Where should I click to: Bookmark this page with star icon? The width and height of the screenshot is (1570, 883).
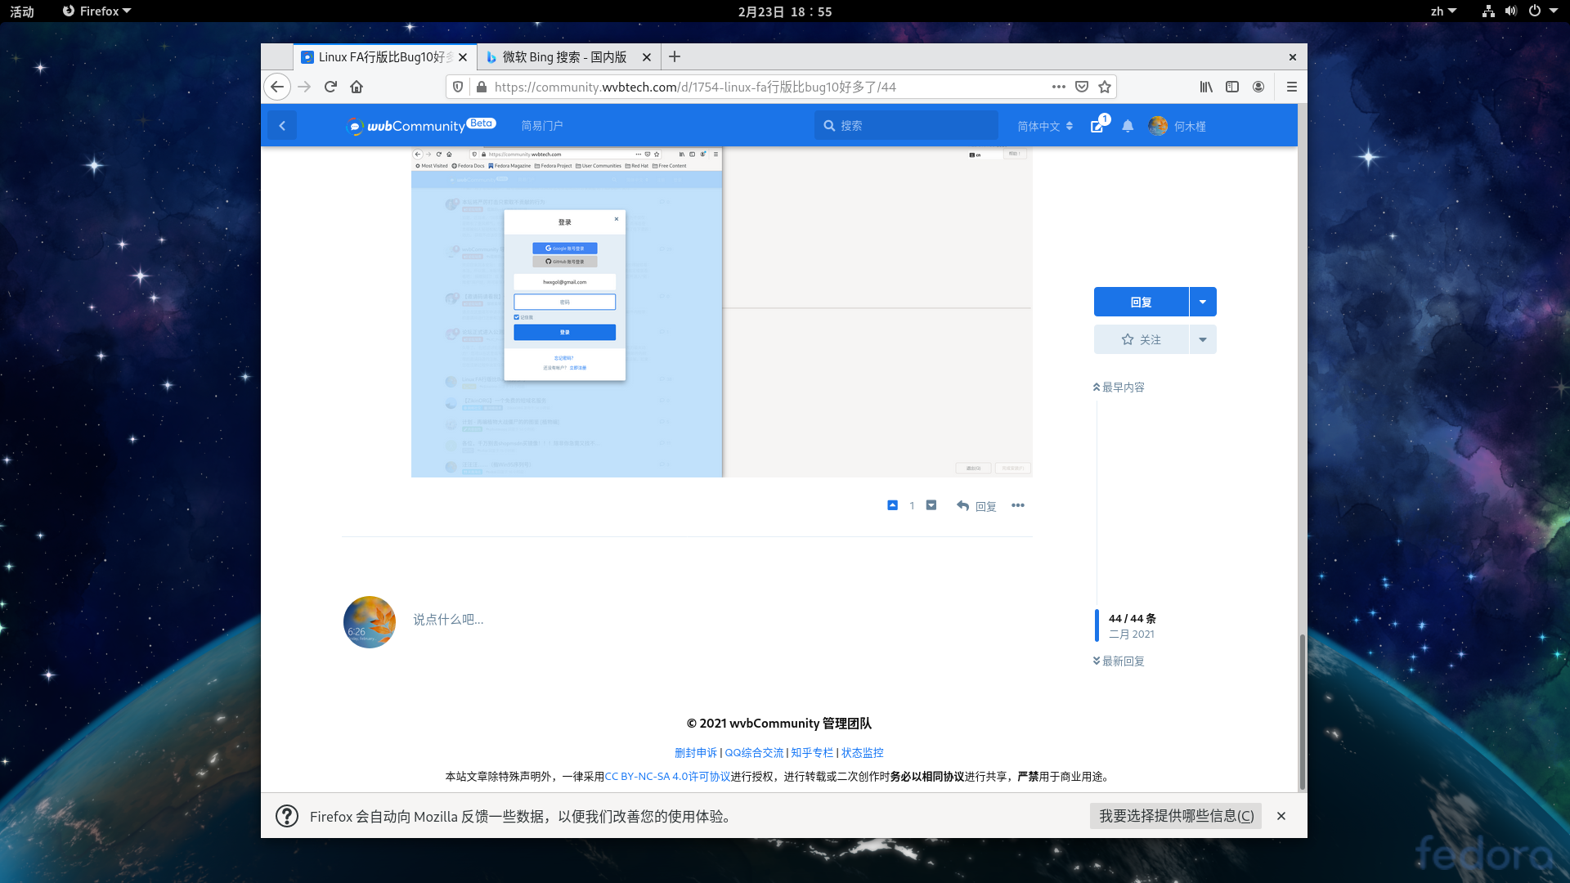click(1105, 87)
